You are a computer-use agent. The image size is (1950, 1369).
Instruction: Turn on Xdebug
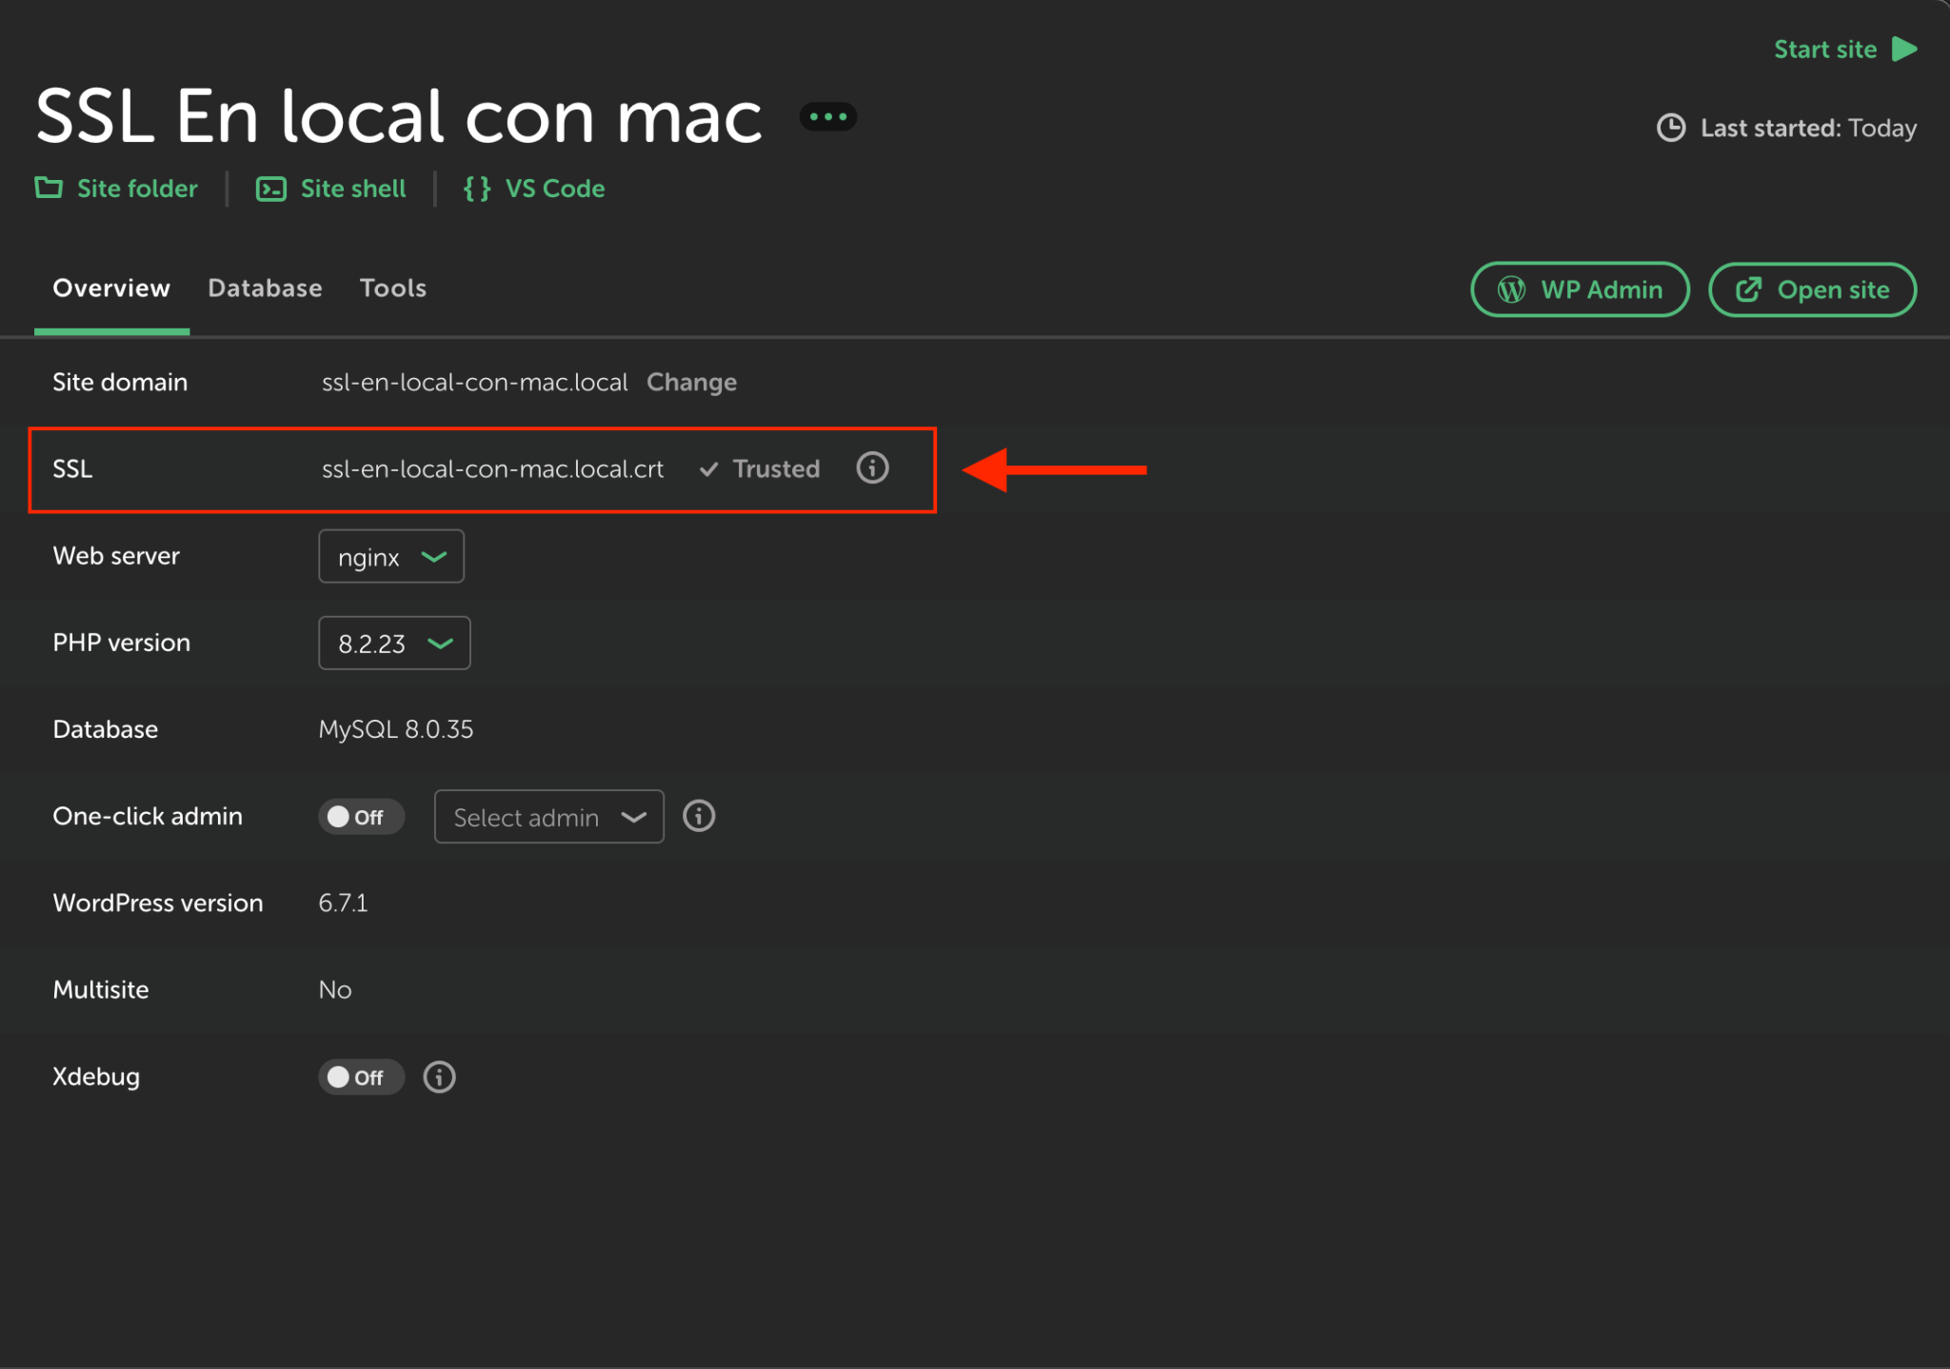point(360,1077)
